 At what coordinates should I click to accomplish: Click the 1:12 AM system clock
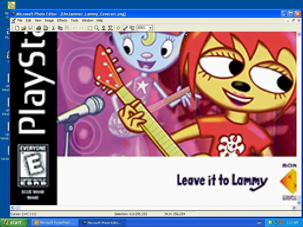click(292, 223)
